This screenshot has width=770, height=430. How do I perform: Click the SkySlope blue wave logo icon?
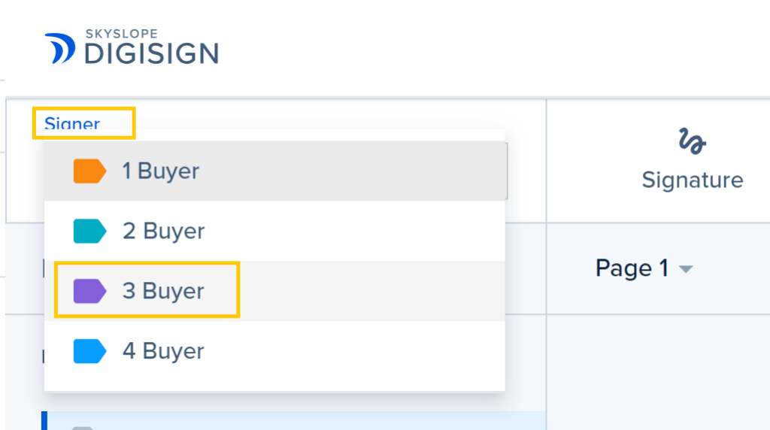(59, 47)
